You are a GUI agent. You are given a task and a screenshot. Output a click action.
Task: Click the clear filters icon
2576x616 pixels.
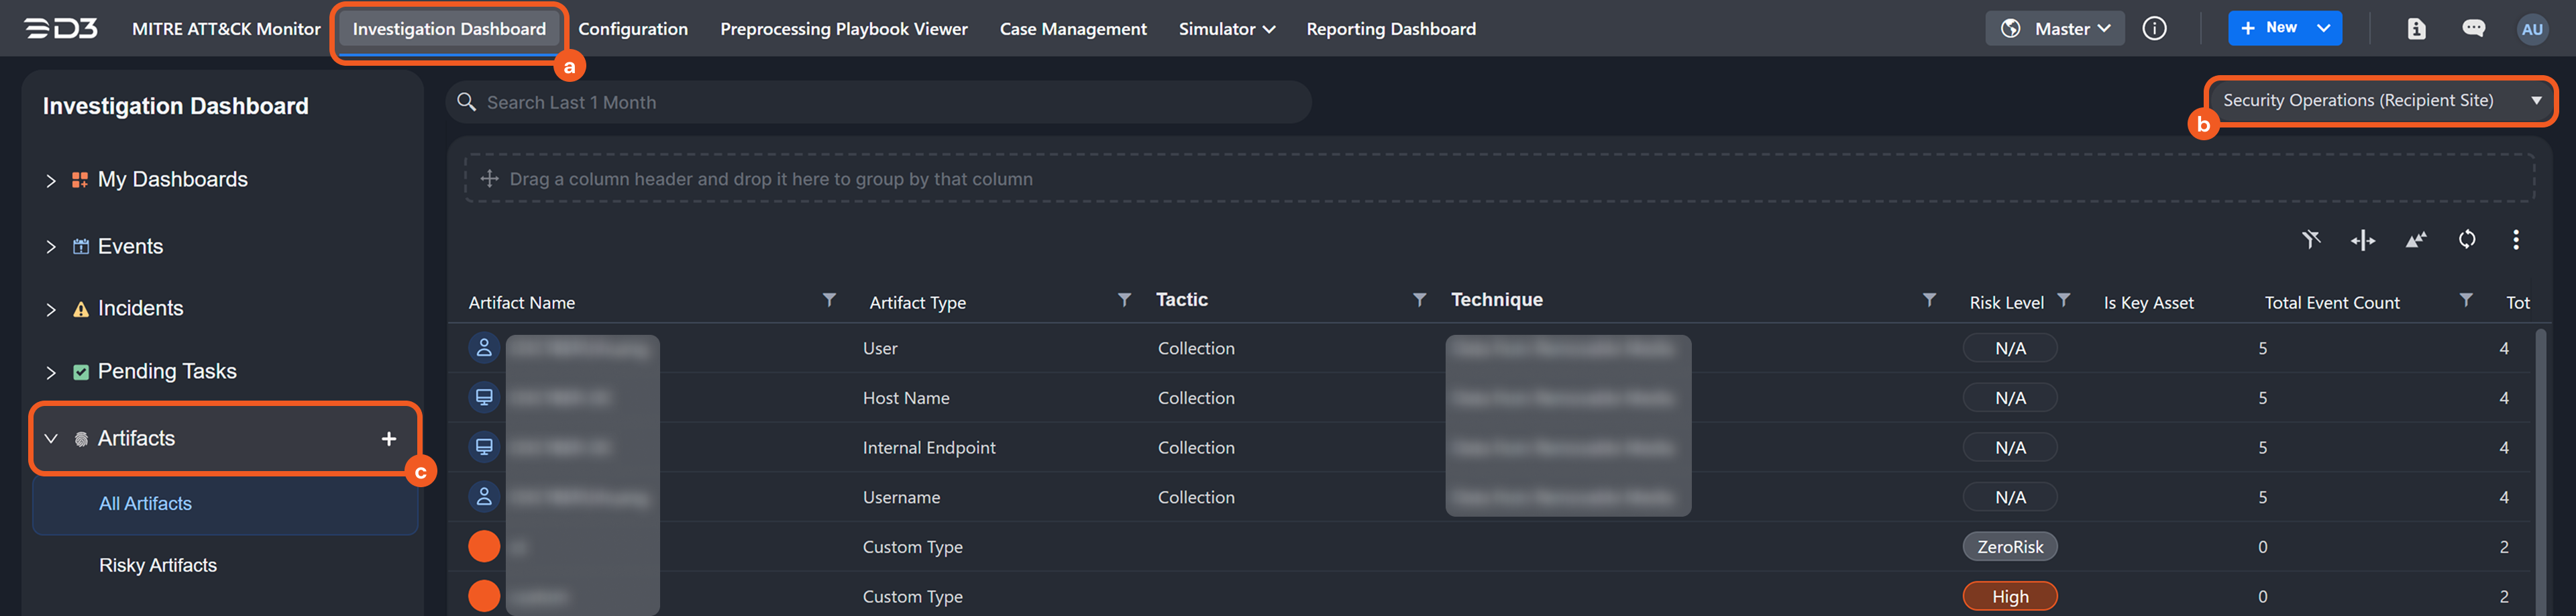tap(2310, 240)
